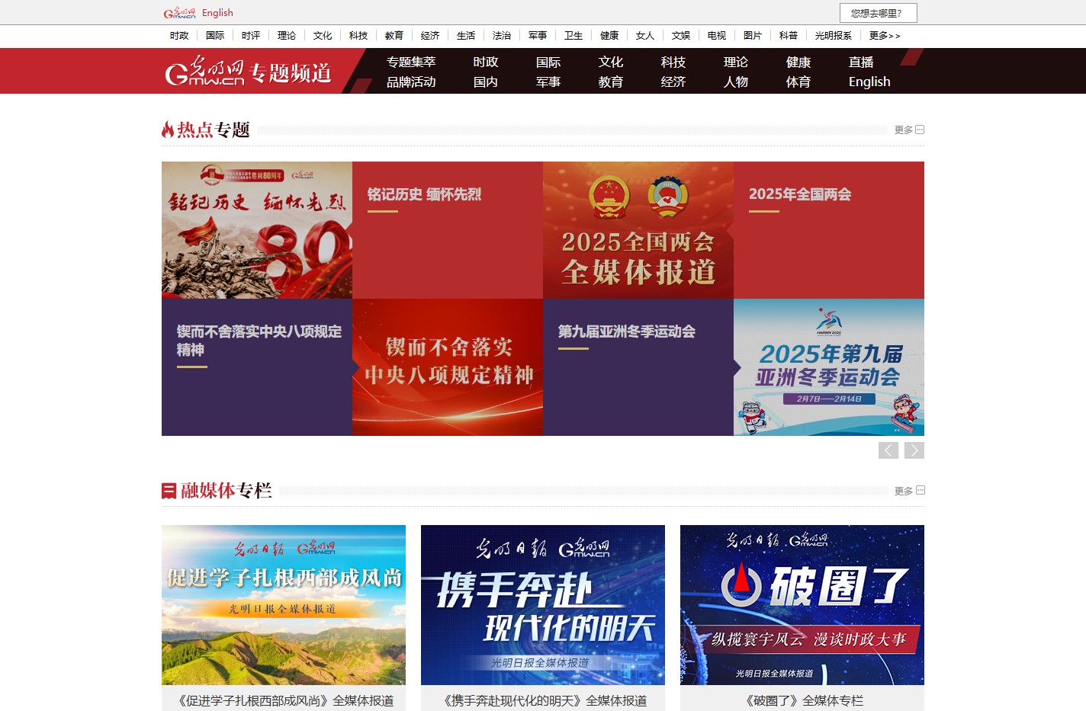Open the 第九届亚洲冬季运动会 title tile

click(x=638, y=367)
